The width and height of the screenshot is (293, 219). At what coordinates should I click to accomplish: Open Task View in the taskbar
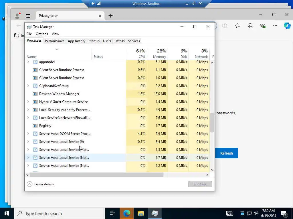(x=112, y=213)
